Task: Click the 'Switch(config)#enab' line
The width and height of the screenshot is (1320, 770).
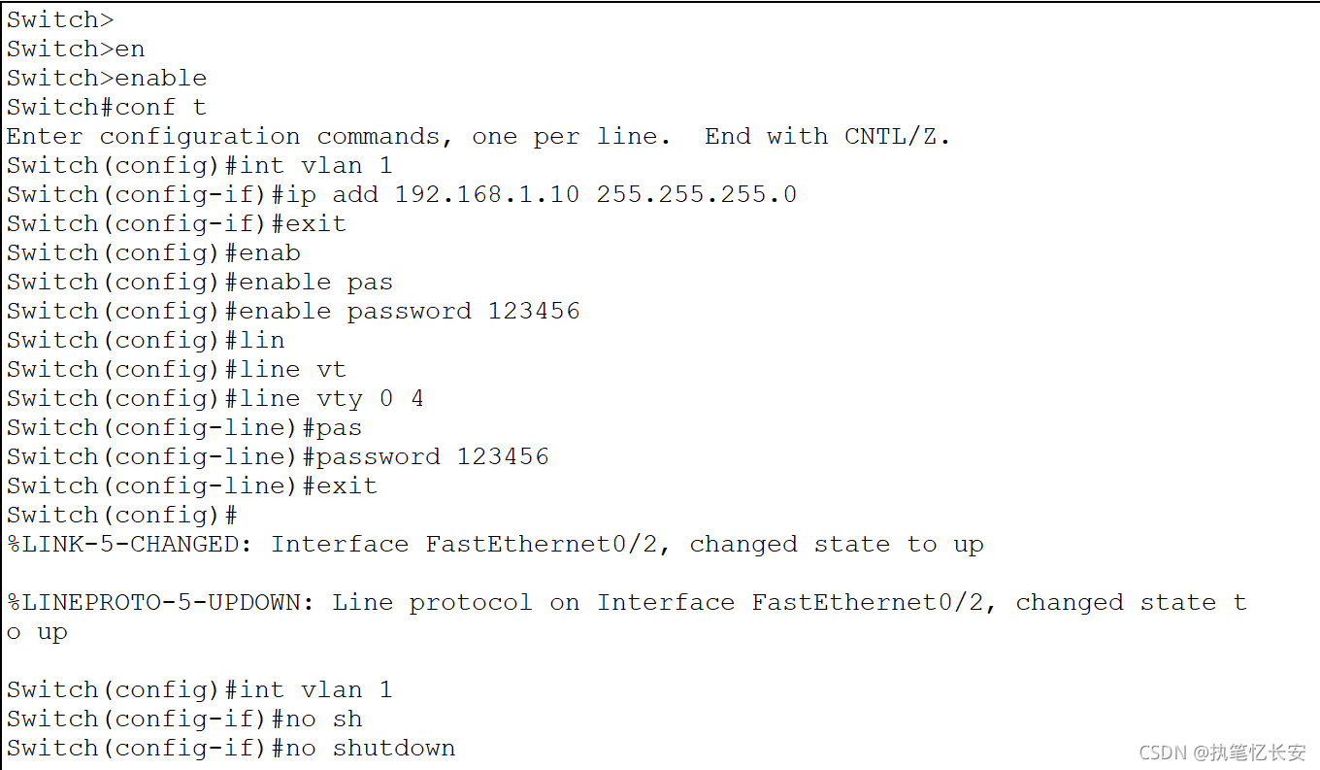Action: click(x=153, y=252)
